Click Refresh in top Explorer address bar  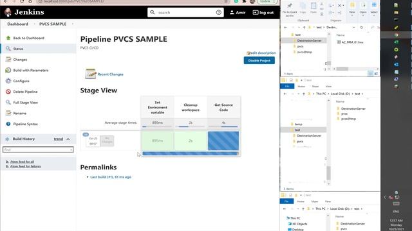[362, 27]
